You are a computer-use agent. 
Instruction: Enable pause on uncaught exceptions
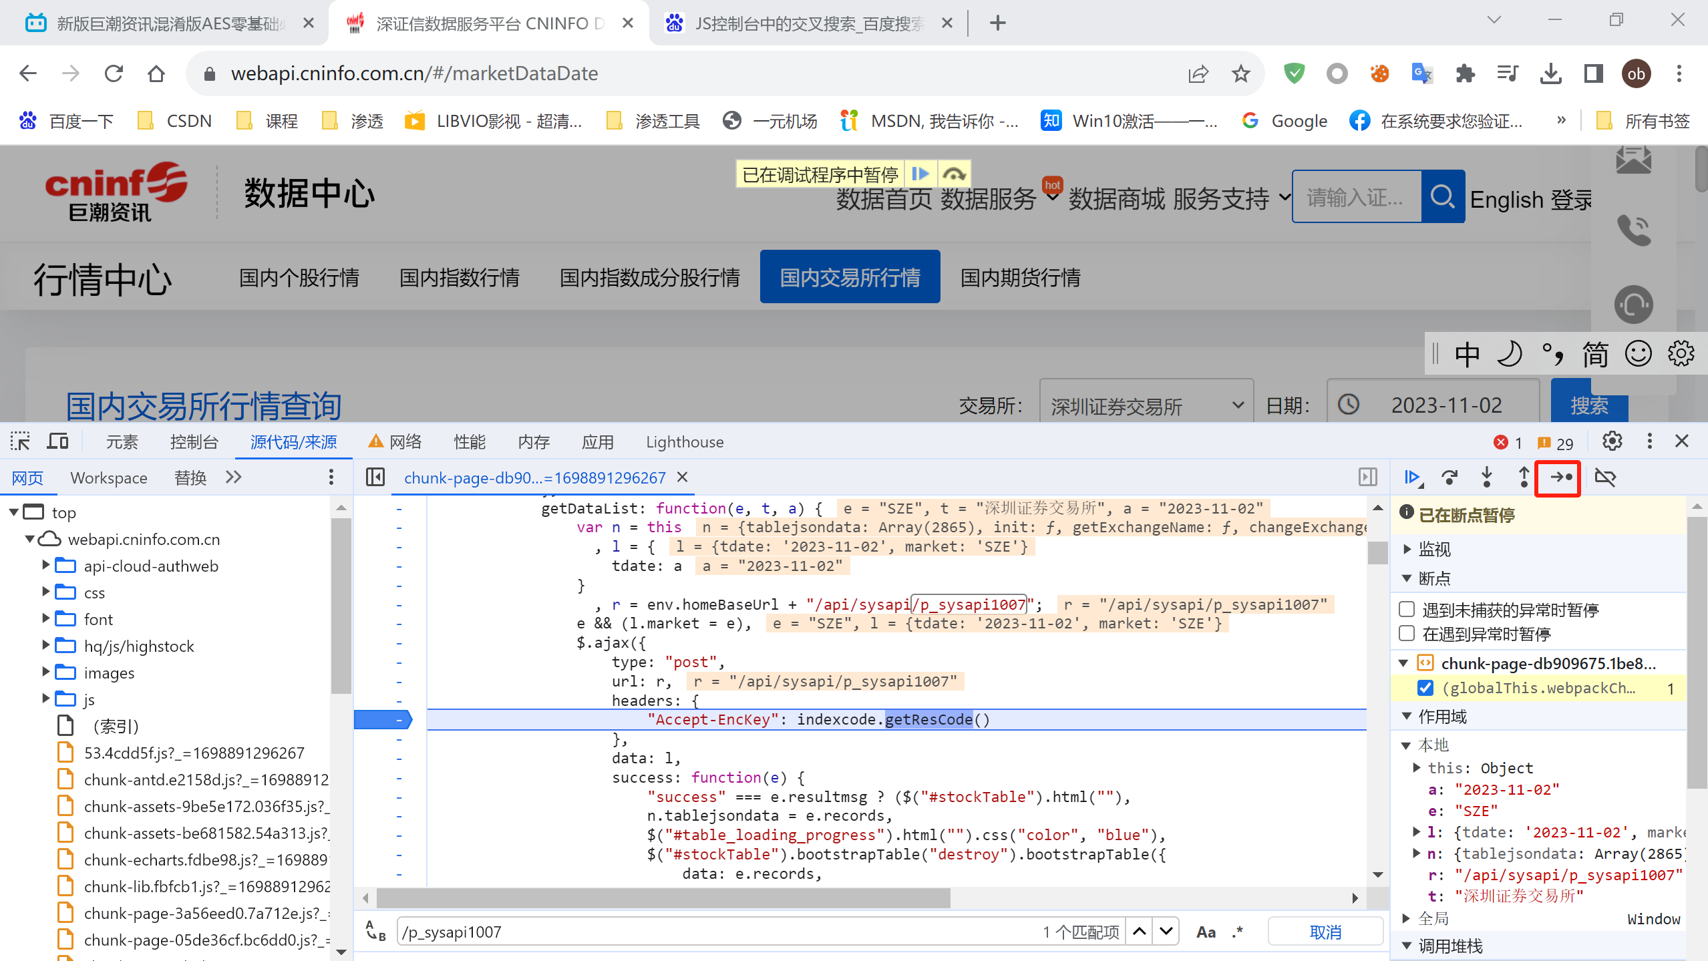1407,609
